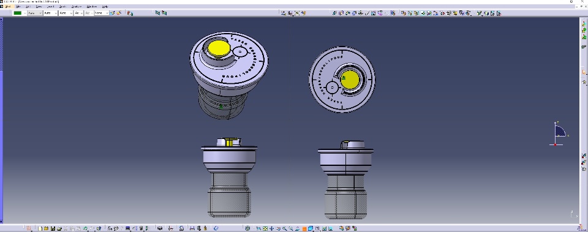The height and width of the screenshot is (232, 588).
Task: Click the Isometric View cube icon
Action: coord(311,228)
